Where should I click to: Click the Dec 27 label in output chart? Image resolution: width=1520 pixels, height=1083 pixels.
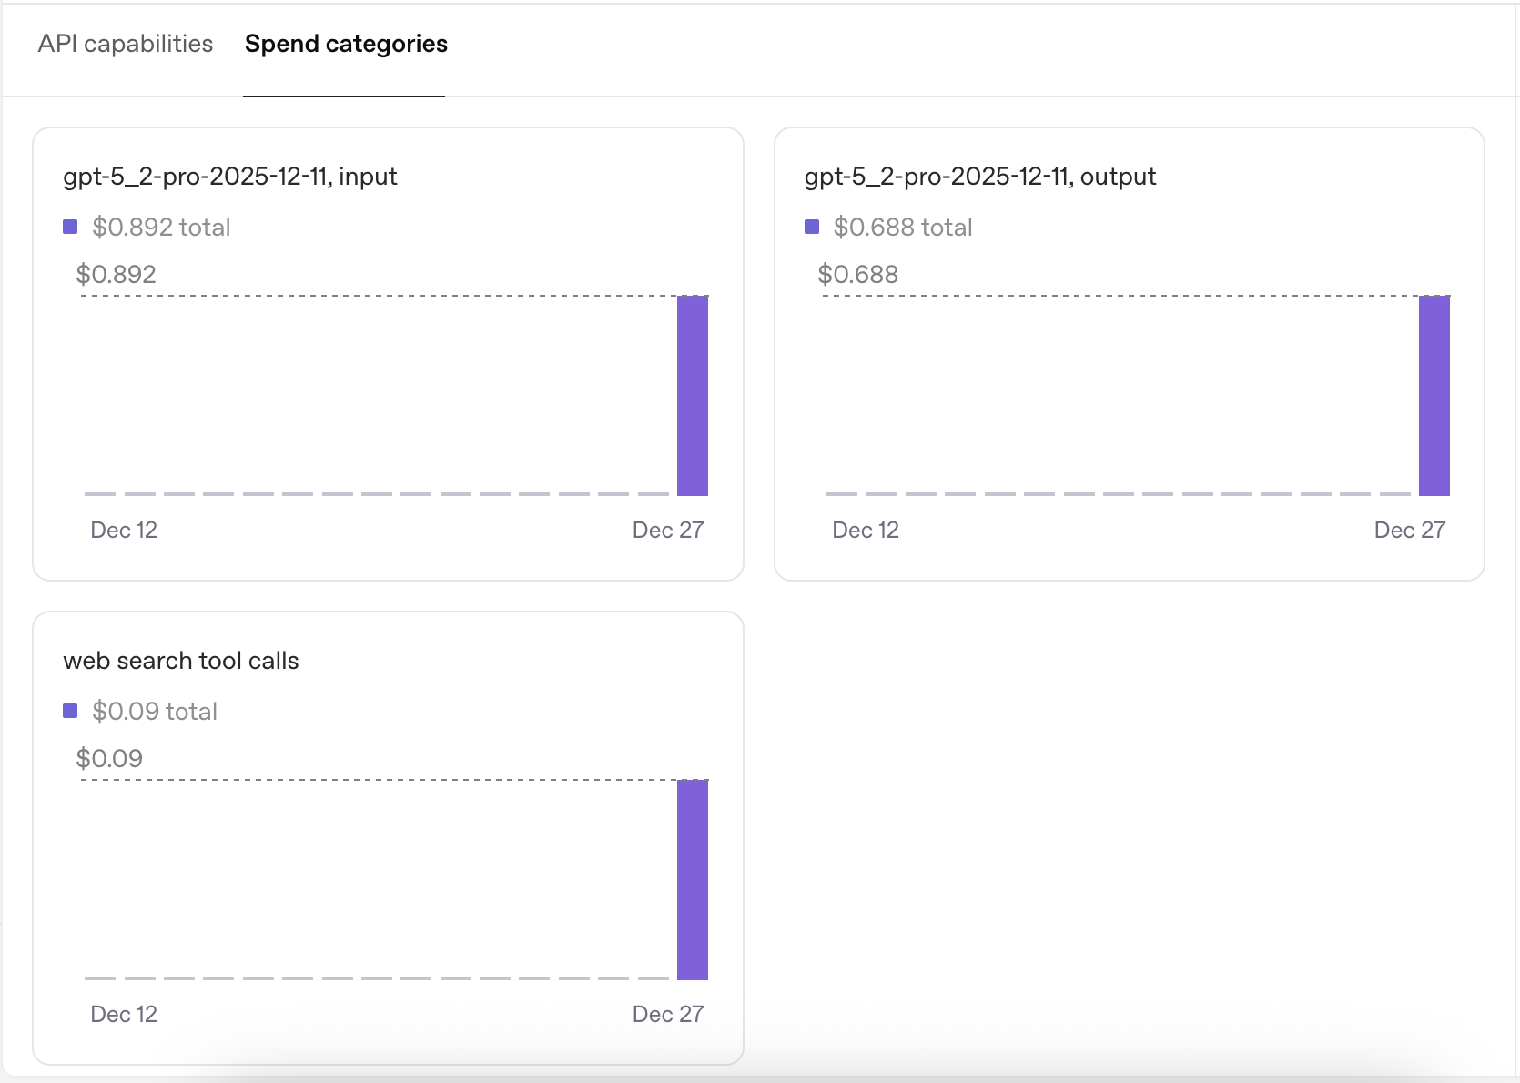point(1409,531)
